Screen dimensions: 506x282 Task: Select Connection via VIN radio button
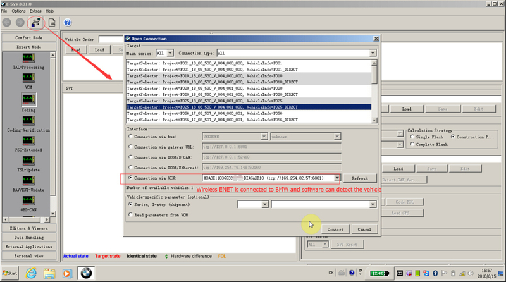[130, 178]
